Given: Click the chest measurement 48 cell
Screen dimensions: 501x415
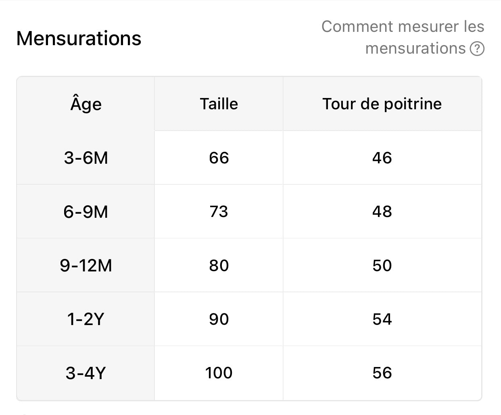Looking at the screenshot, I should coord(382,211).
